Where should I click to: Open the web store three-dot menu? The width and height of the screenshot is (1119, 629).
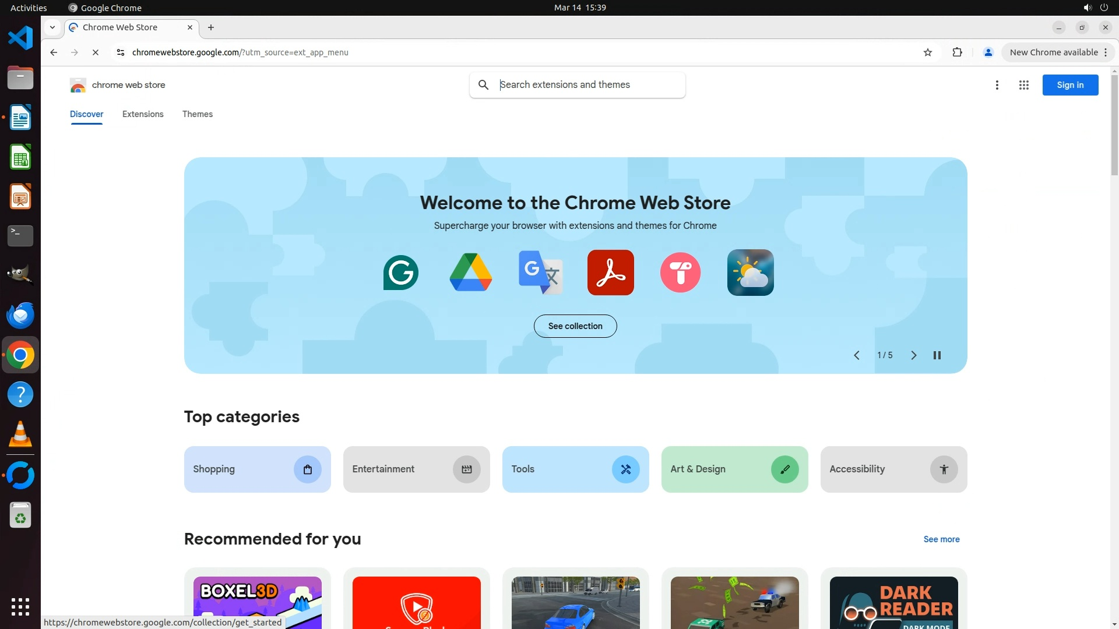(x=997, y=85)
